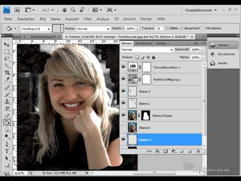Viewport: 241px width, 181px height.
Task: Select the Pen tool
Action: (7, 144)
